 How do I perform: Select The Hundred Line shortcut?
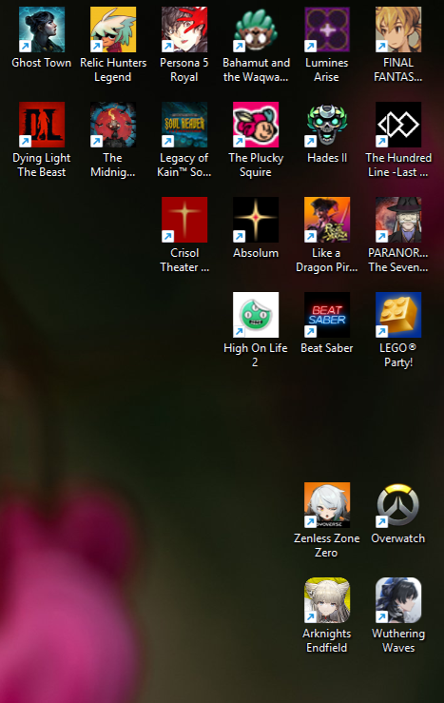[397, 125]
